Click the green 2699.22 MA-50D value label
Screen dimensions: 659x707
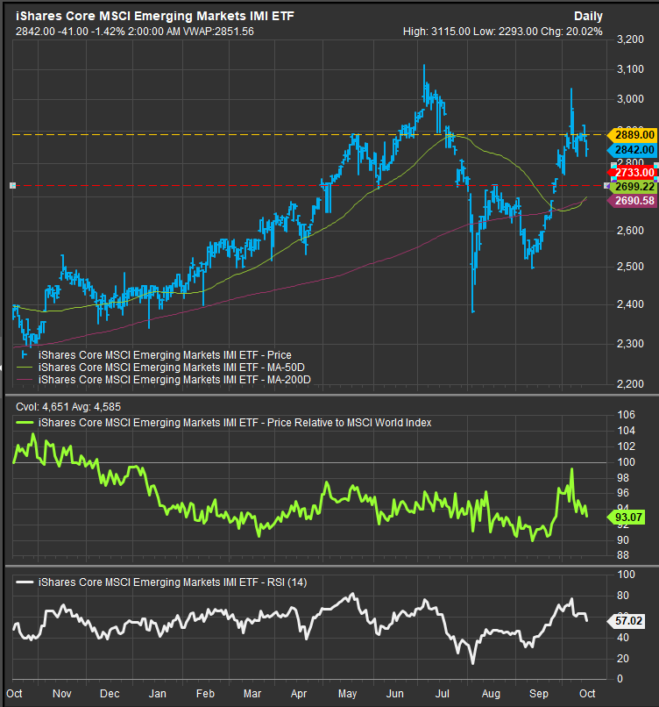(x=632, y=187)
